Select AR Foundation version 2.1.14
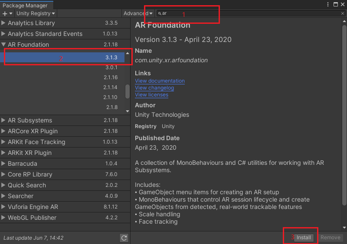 [62, 87]
